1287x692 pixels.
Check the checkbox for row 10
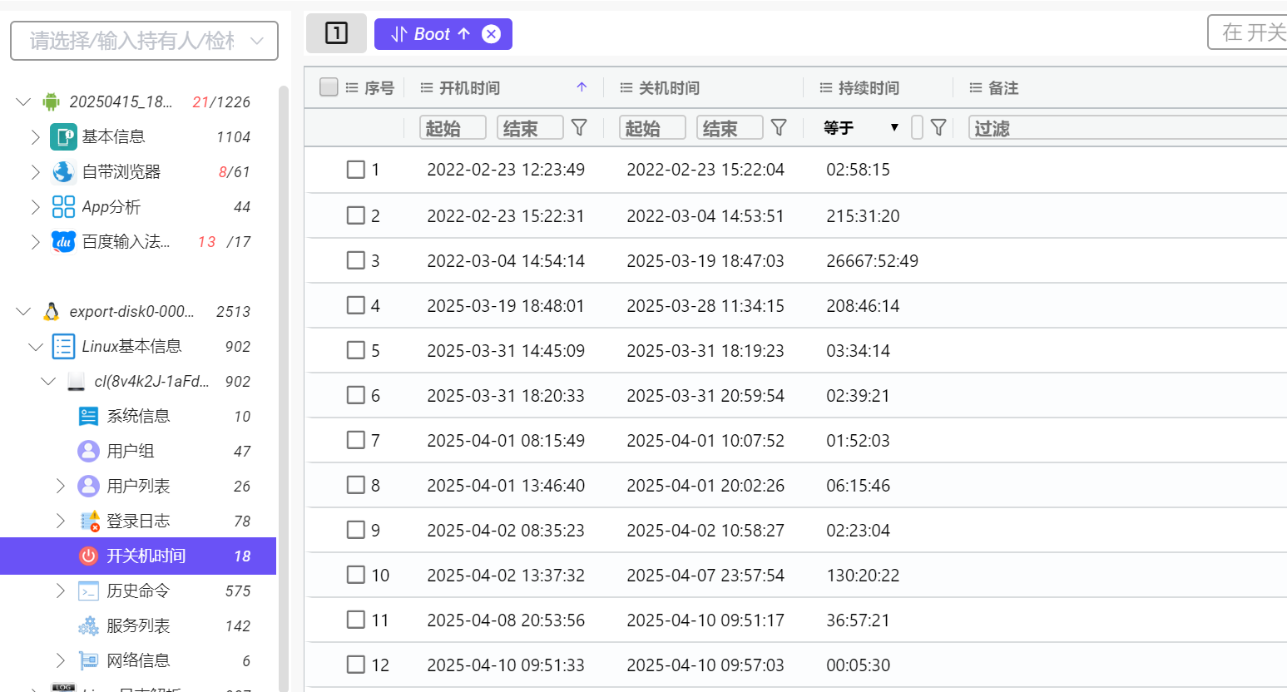[x=356, y=575]
